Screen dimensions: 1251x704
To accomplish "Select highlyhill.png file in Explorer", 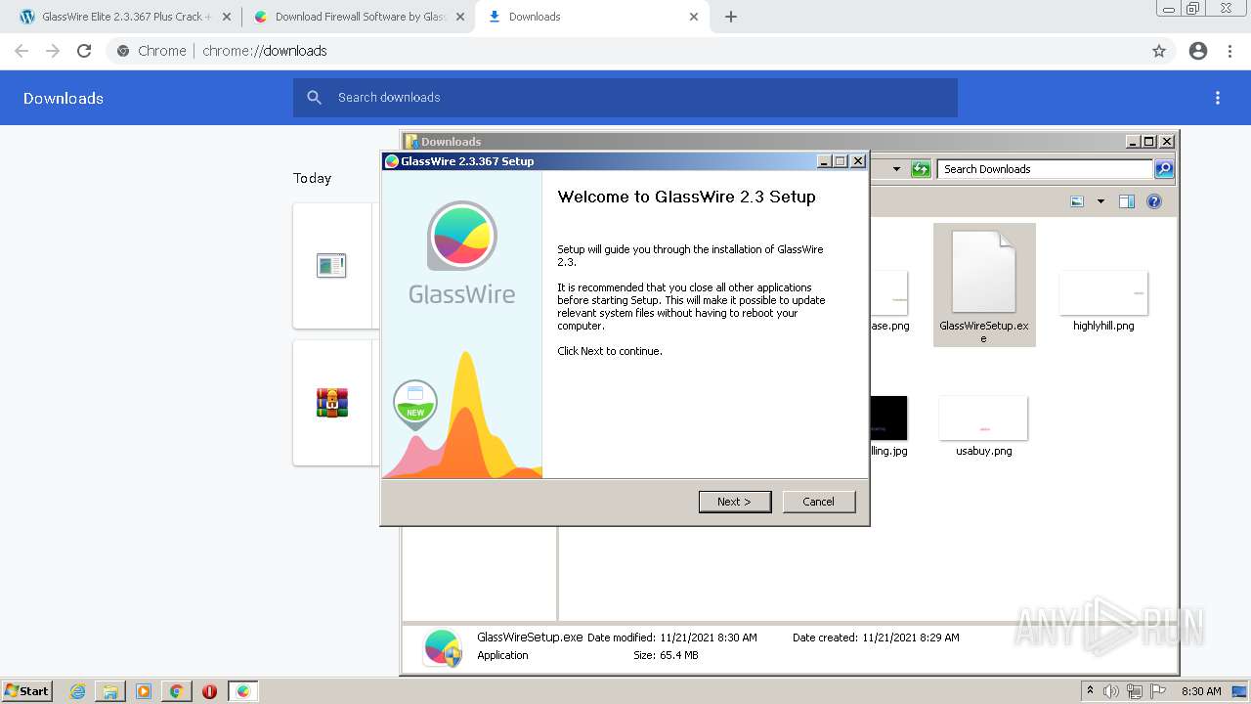I will pyautogui.click(x=1103, y=300).
